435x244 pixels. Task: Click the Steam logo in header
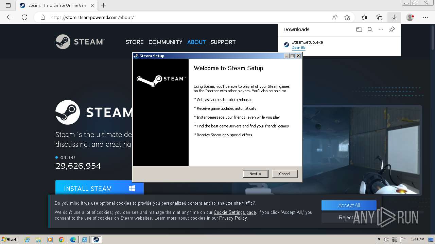pyautogui.click(x=80, y=42)
